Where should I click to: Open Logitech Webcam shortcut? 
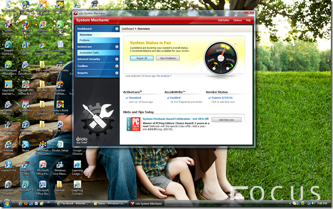8,188
